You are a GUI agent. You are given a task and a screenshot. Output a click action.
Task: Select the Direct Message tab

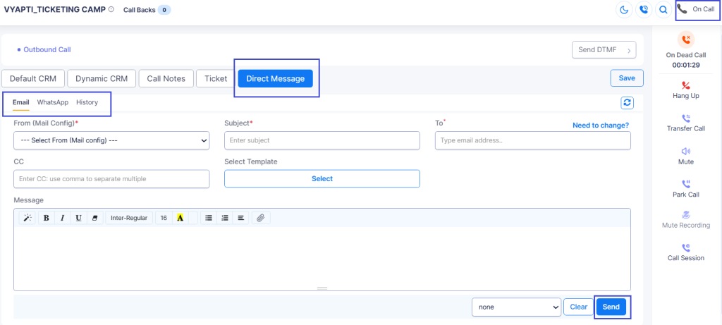276,79
